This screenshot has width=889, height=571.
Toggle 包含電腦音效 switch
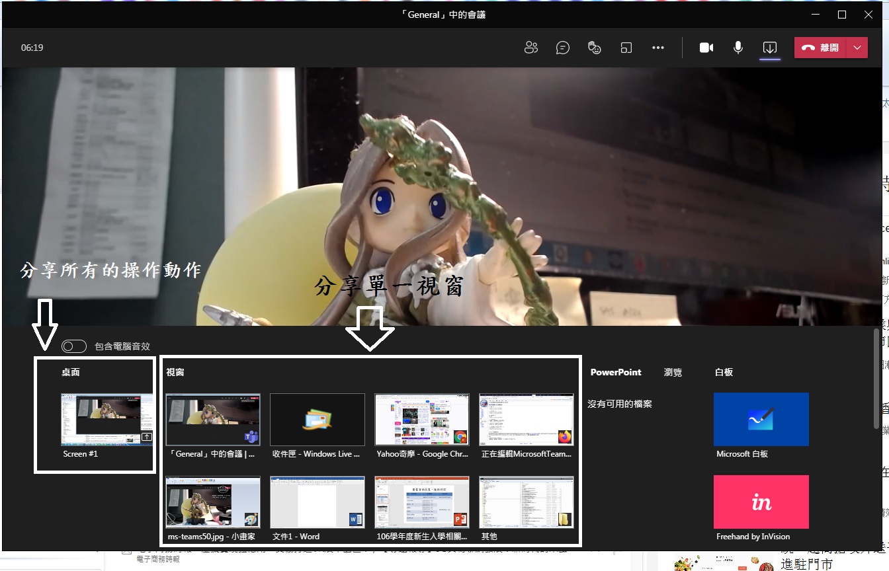coord(74,346)
